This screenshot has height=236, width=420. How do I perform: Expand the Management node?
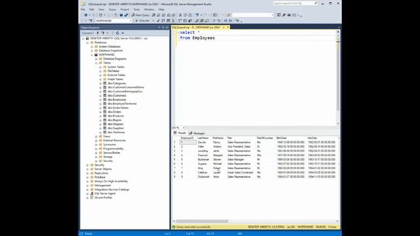coord(87,186)
